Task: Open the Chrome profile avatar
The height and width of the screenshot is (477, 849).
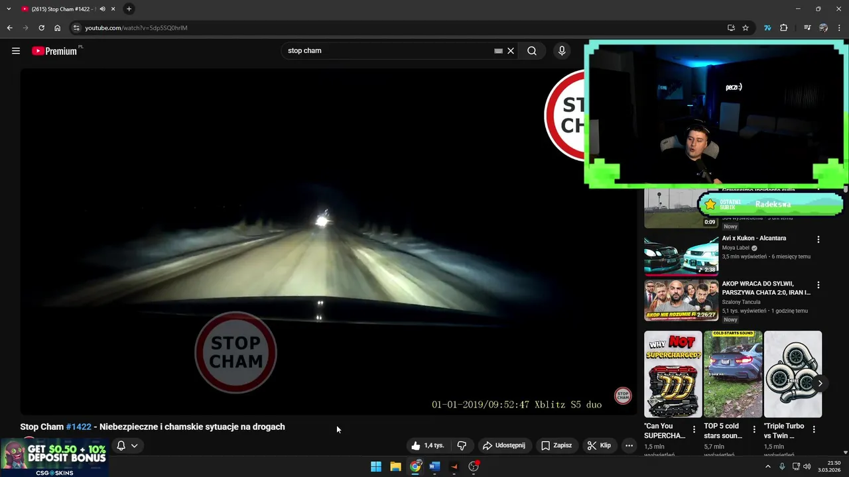Action: coord(823,28)
